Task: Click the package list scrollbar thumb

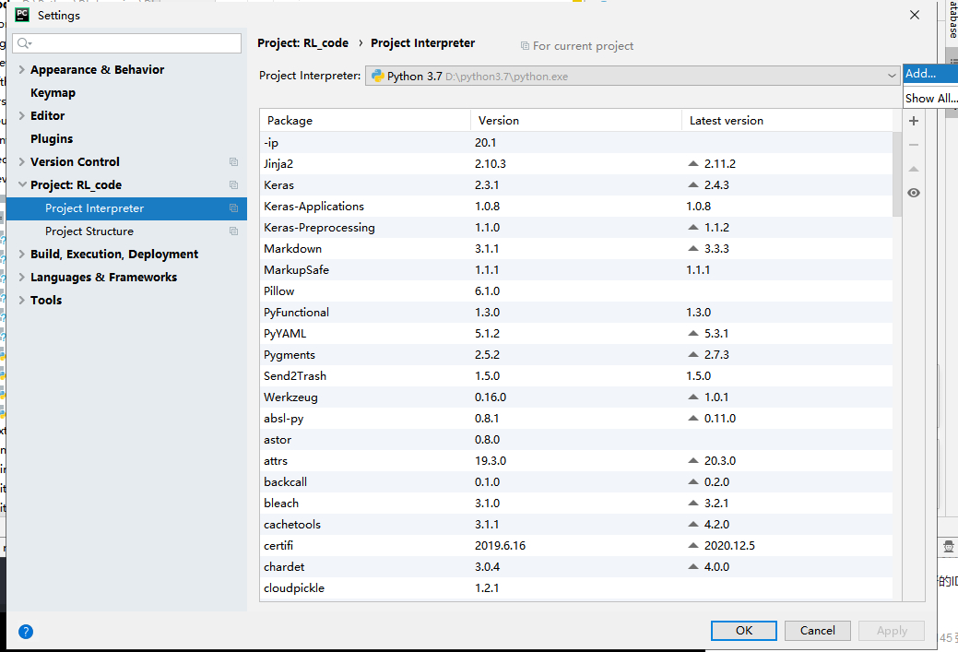Action: click(897, 174)
